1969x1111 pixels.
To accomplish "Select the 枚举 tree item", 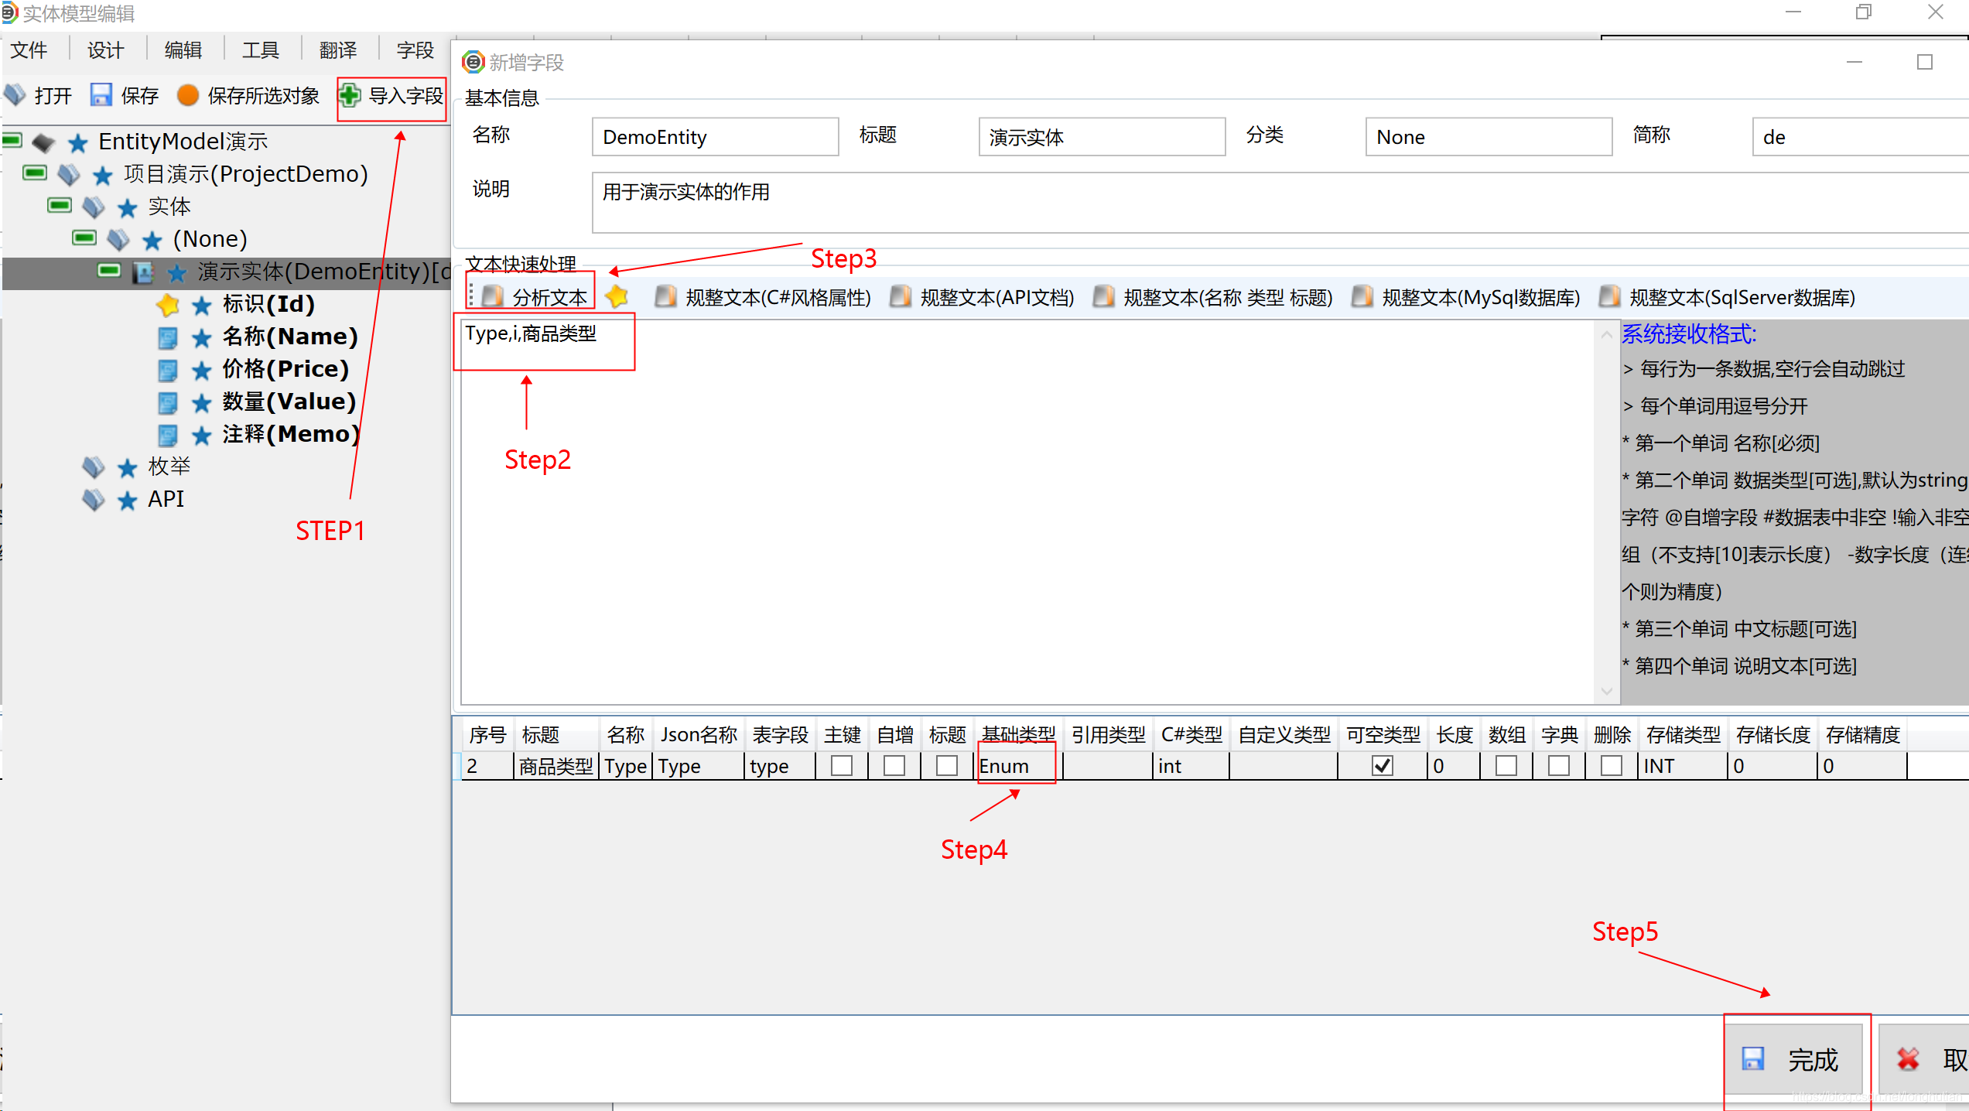I will coord(169,467).
